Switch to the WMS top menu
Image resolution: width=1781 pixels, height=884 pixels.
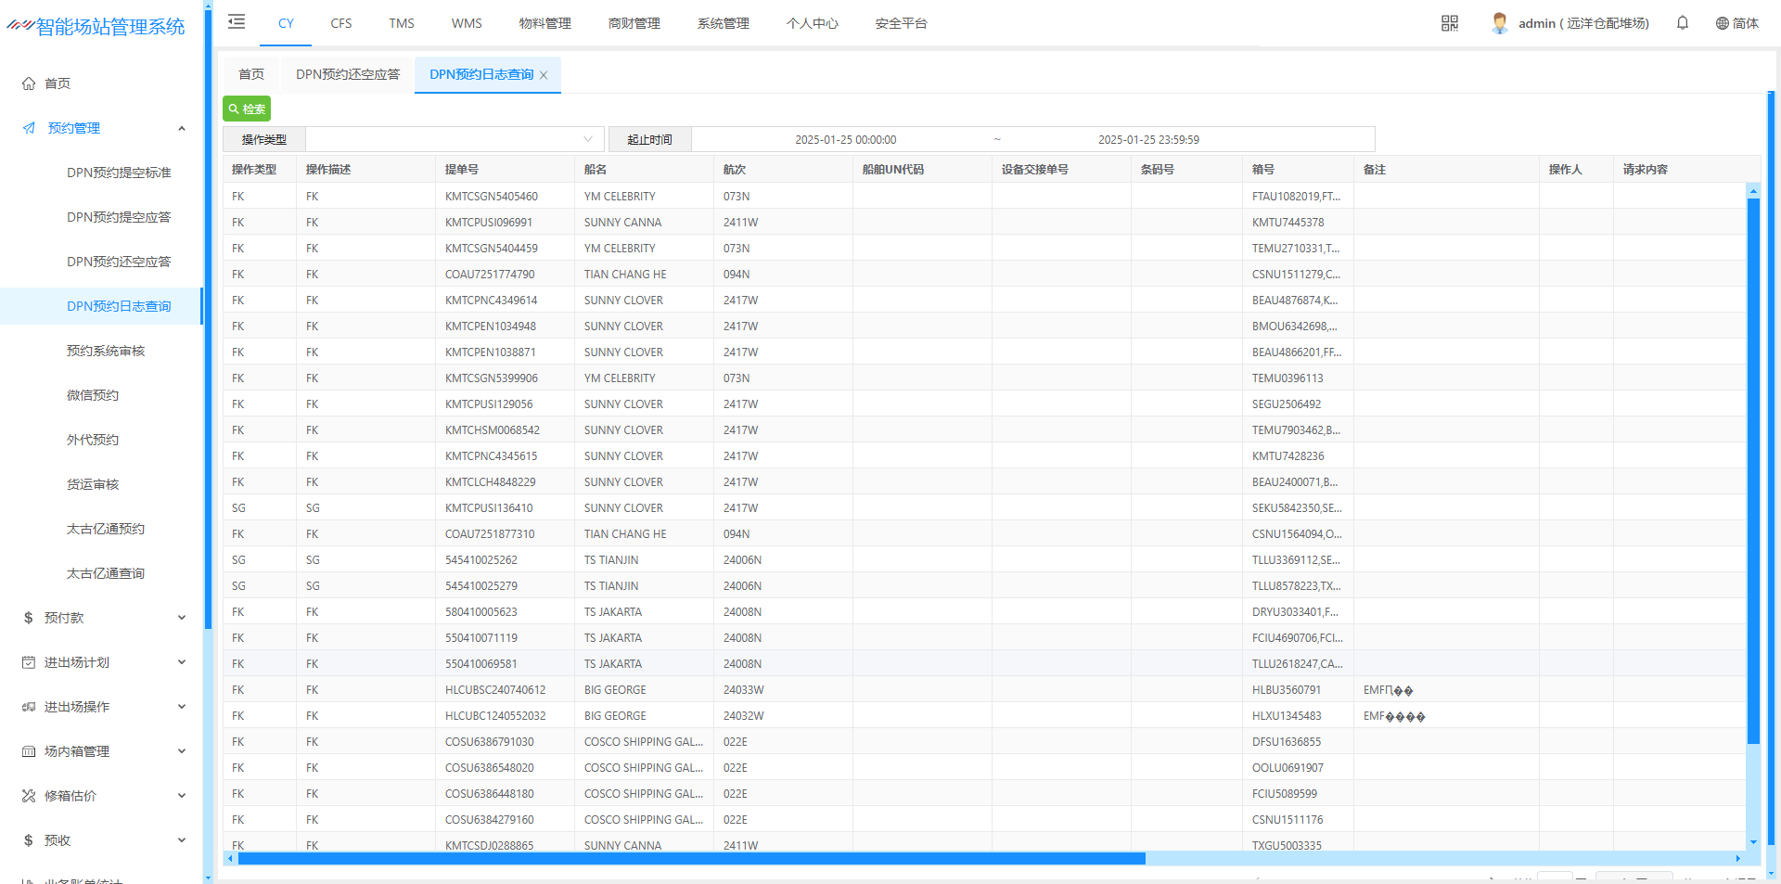point(467,23)
